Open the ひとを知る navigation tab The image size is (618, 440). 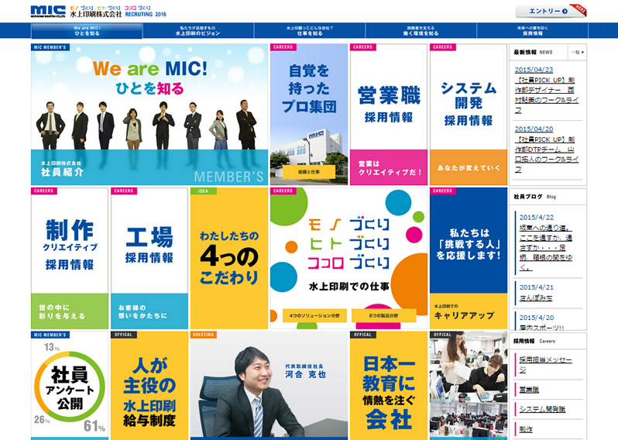click(x=87, y=31)
